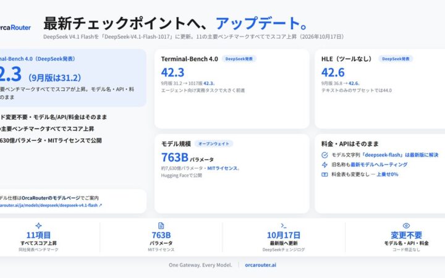Click すべてスコア上昇 under 11項目

click(38, 243)
